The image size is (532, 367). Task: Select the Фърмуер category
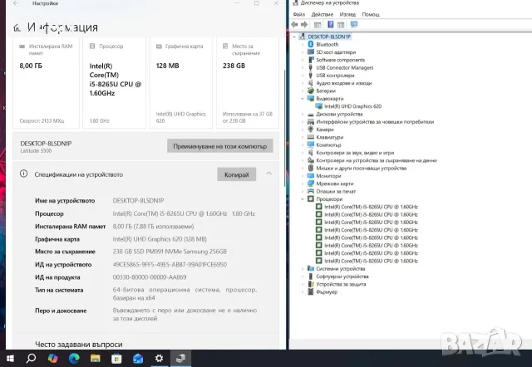(x=327, y=291)
